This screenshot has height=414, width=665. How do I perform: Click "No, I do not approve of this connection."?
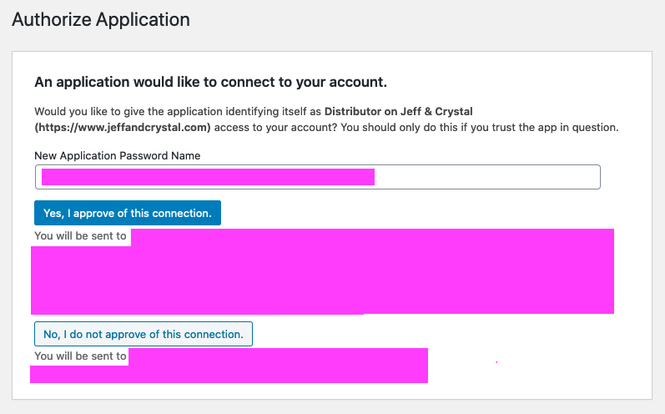[144, 334]
